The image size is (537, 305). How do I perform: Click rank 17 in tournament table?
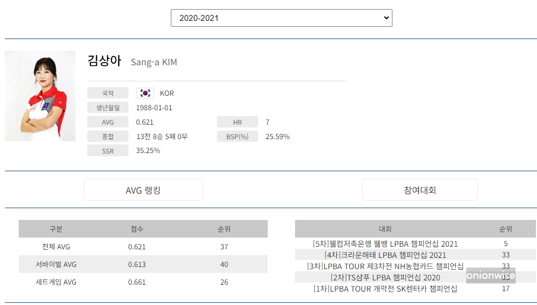pos(506,288)
